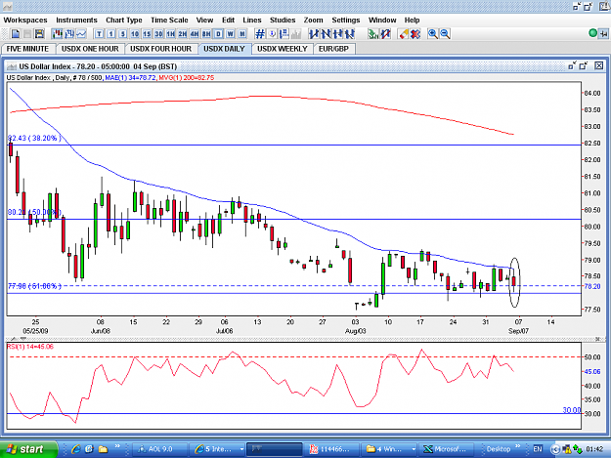
Task: Choose the 4H time scale
Action: 195,34
